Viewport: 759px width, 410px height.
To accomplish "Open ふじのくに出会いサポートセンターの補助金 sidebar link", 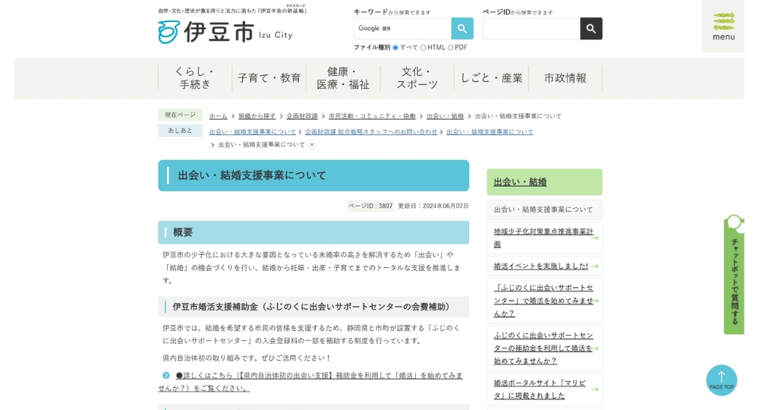I will click(x=544, y=348).
